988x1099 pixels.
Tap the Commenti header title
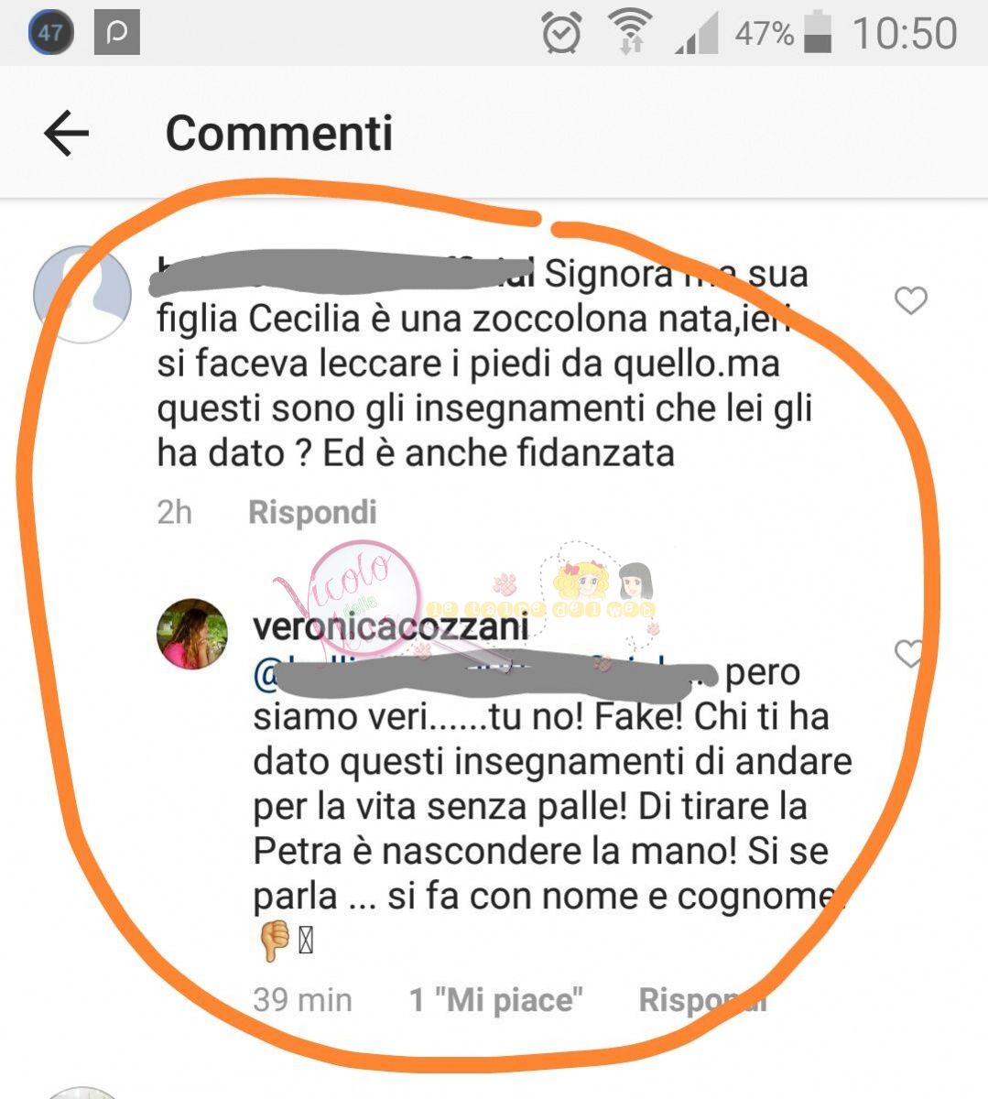(x=279, y=134)
